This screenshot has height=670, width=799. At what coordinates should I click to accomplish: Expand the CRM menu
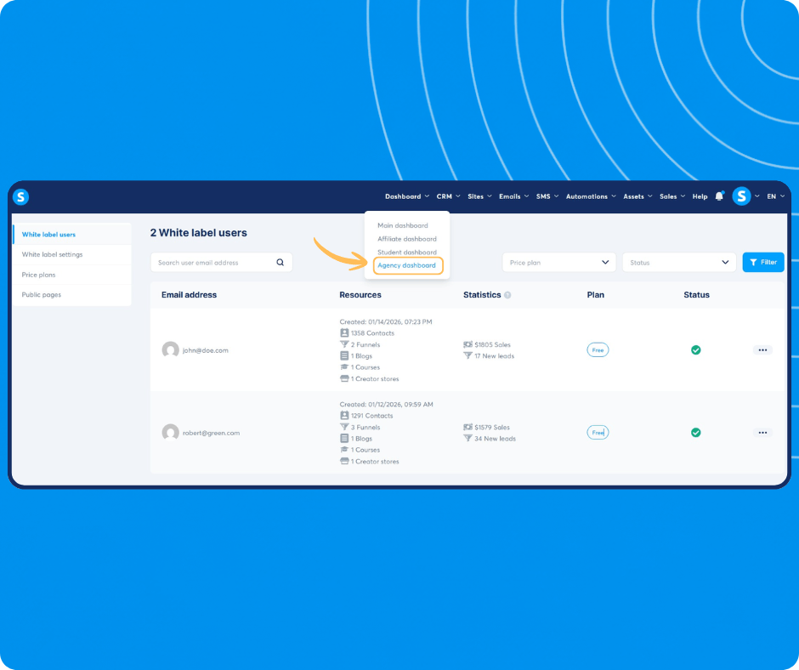click(449, 196)
